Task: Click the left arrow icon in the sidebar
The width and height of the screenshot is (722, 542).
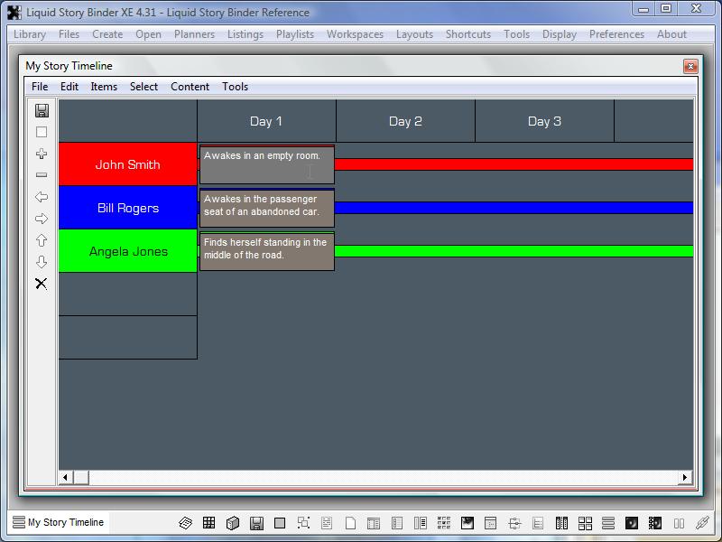Action: tap(42, 197)
